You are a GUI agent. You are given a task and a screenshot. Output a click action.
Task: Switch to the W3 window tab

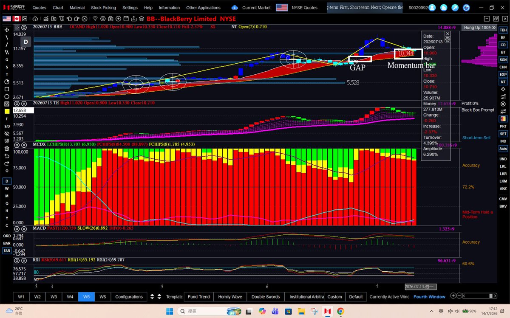tap(54, 297)
